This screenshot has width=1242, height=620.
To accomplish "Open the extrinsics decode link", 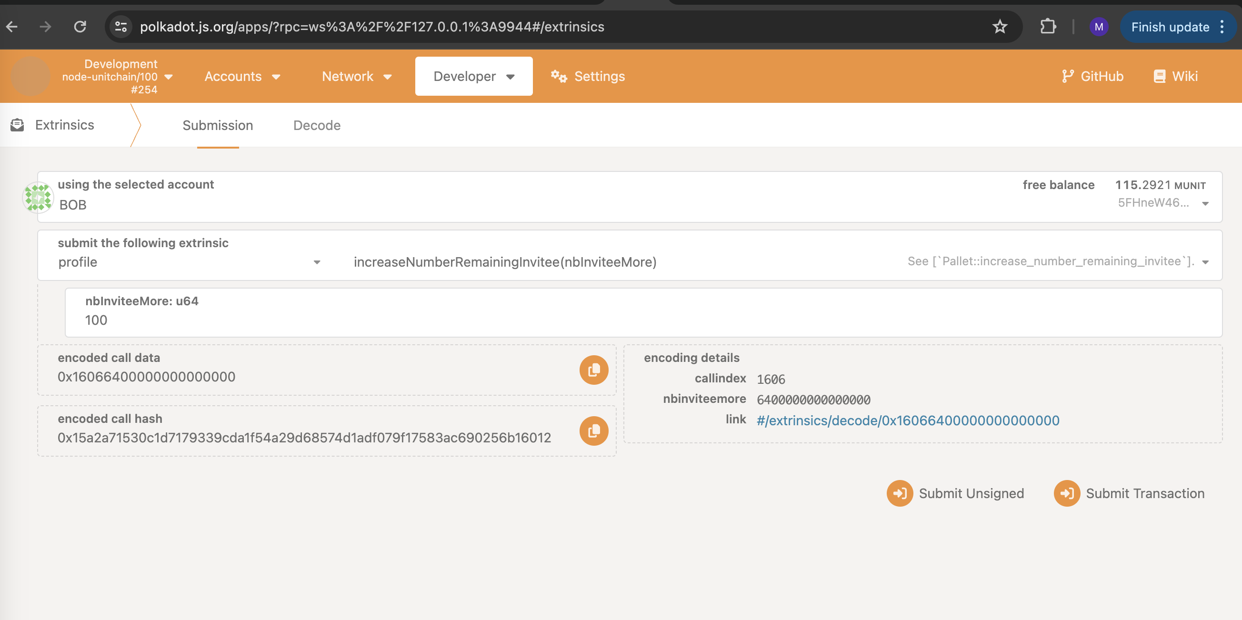I will (x=907, y=420).
